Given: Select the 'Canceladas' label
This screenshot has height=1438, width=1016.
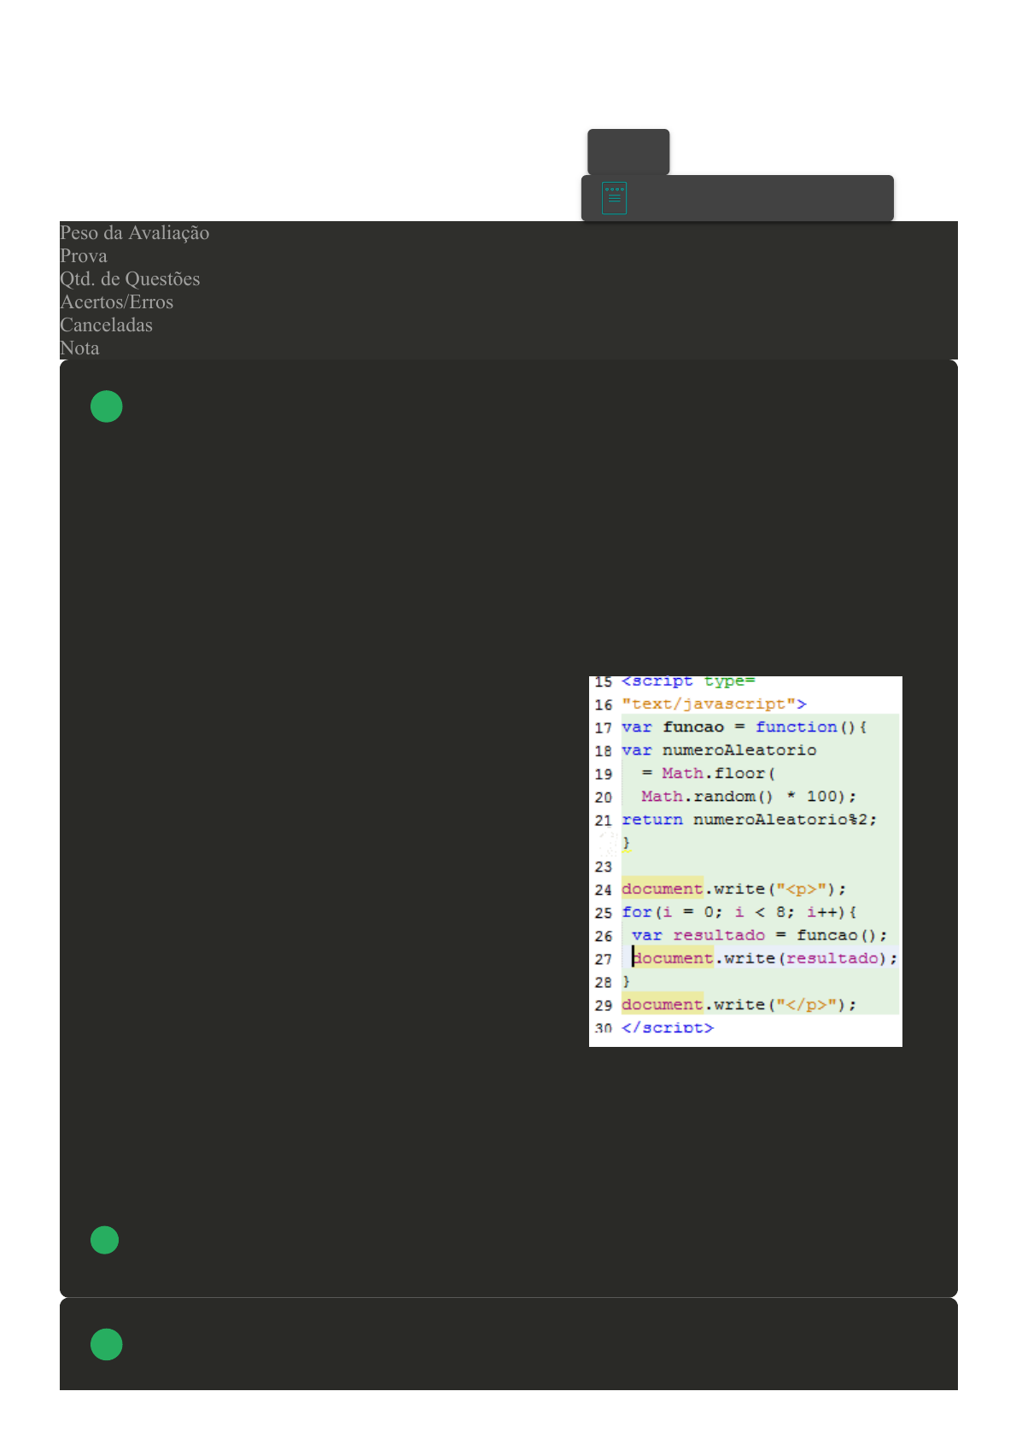Looking at the screenshot, I should (x=107, y=324).
